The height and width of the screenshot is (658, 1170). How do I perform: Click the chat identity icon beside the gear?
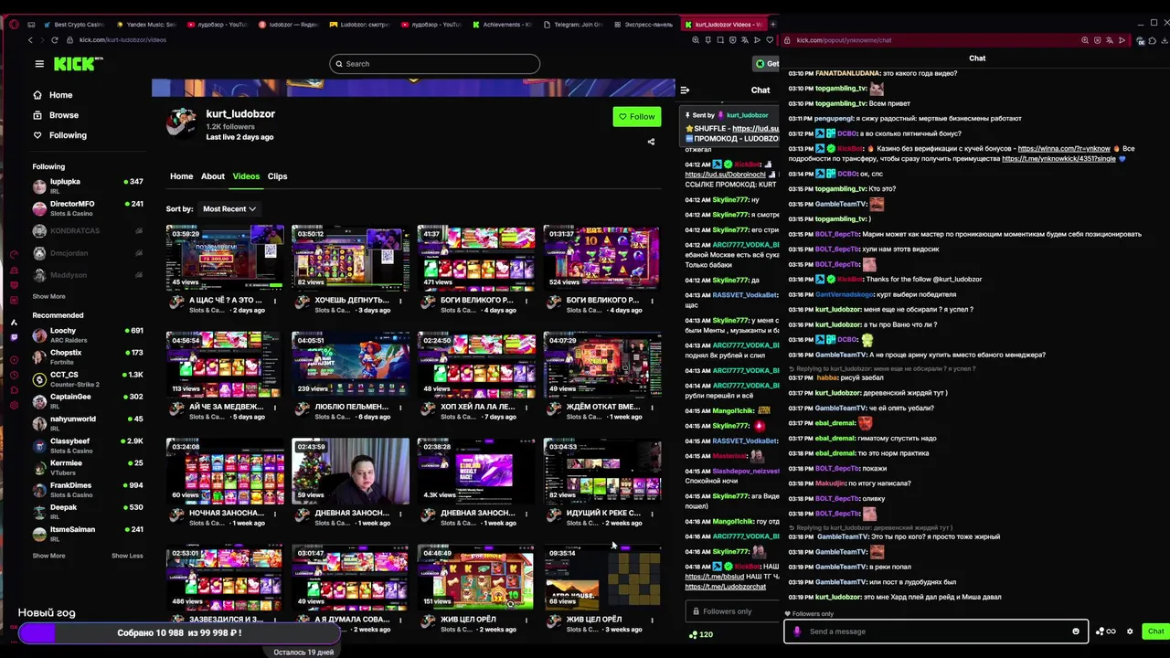point(1105,631)
